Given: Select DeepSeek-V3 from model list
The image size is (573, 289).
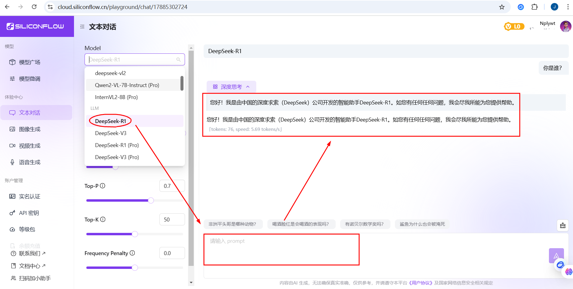Looking at the screenshot, I should click(110, 133).
